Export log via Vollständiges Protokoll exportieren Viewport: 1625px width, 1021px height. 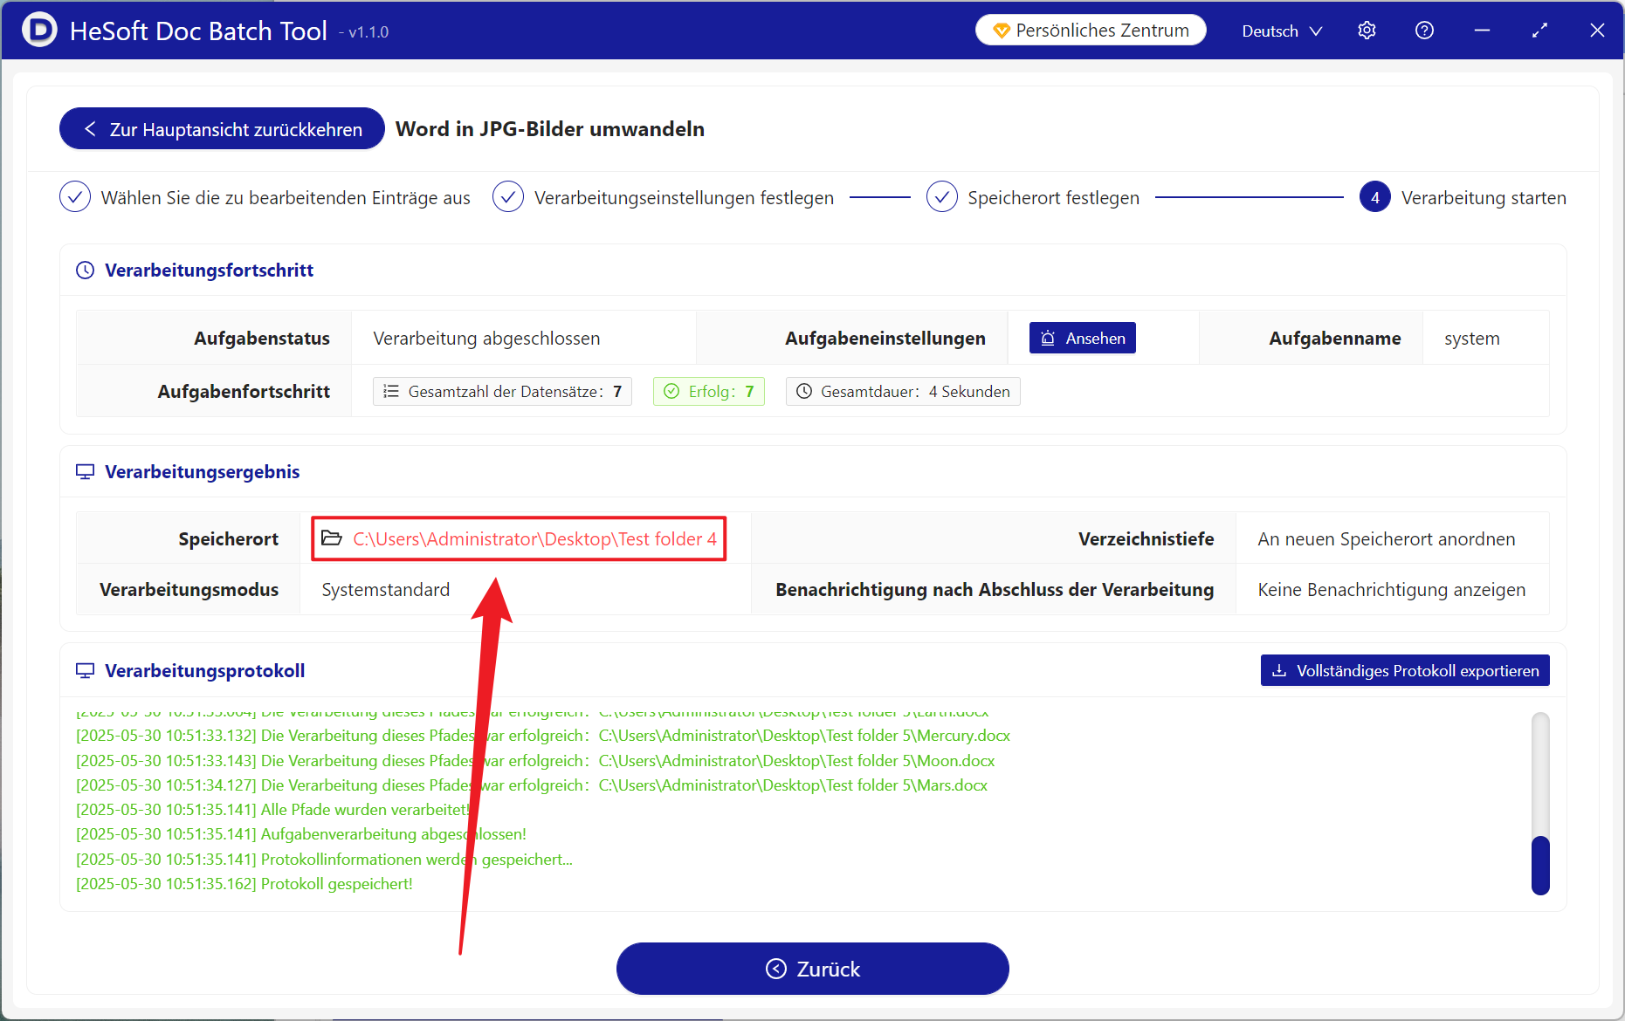(x=1405, y=670)
